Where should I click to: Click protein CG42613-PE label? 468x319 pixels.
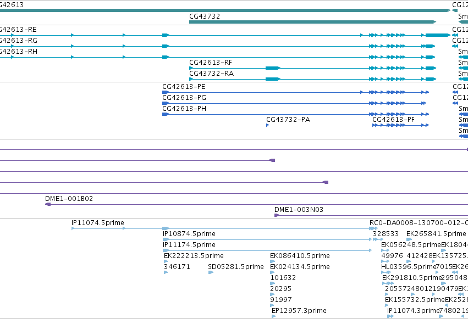coord(184,87)
